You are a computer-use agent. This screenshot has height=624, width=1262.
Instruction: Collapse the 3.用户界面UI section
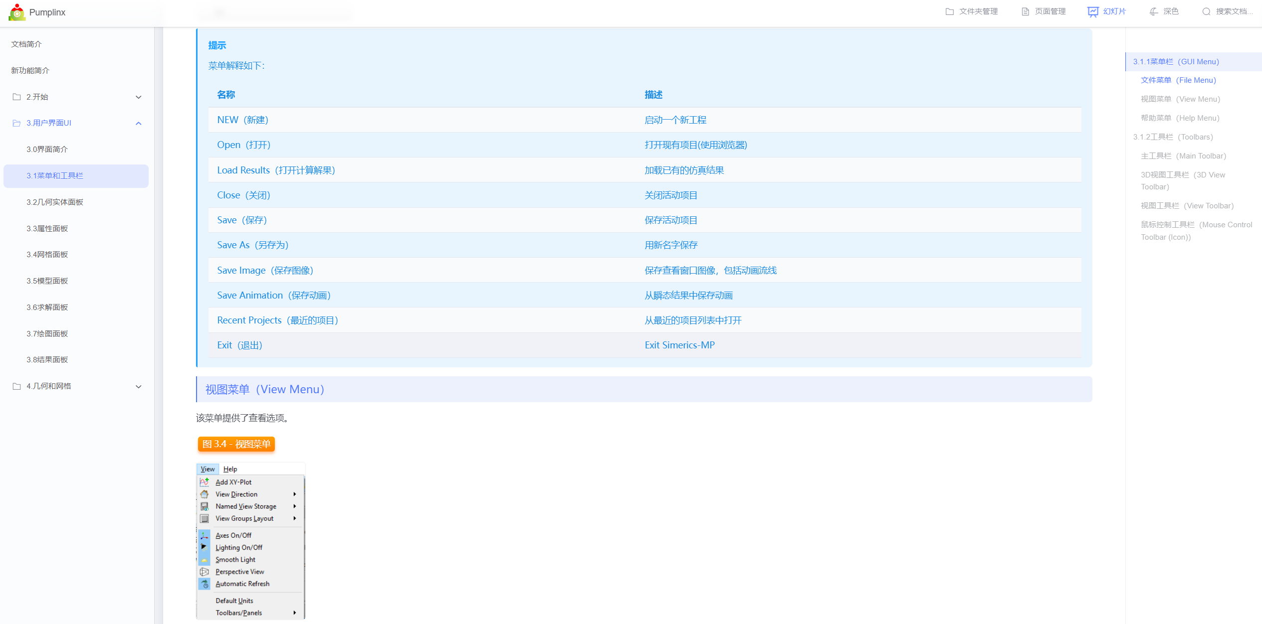139,123
